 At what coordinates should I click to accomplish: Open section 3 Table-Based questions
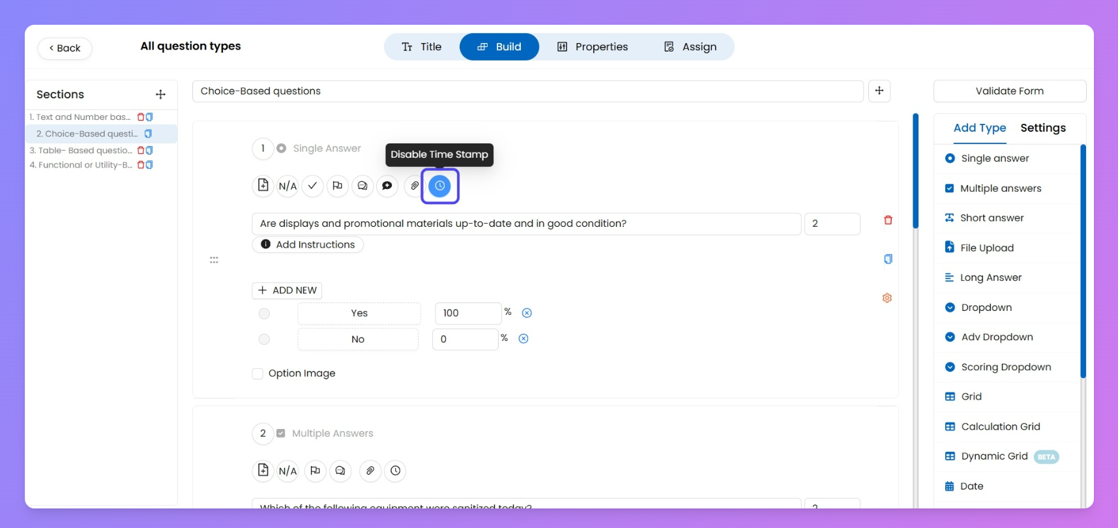pyautogui.click(x=81, y=151)
